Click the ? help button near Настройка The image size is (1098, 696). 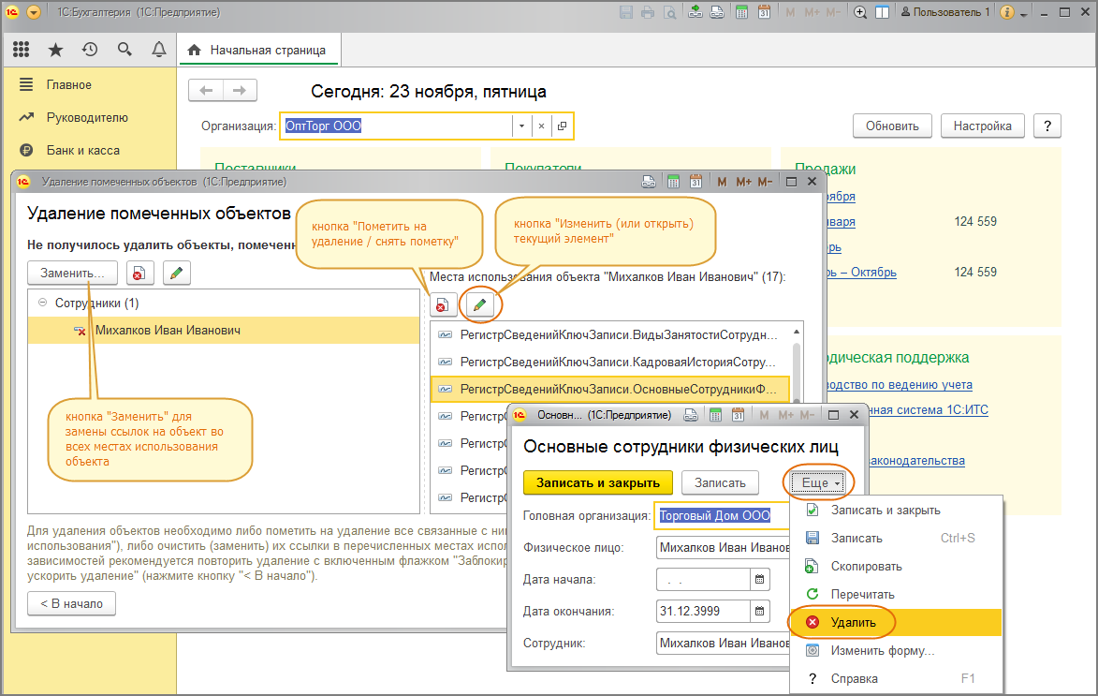(1047, 126)
